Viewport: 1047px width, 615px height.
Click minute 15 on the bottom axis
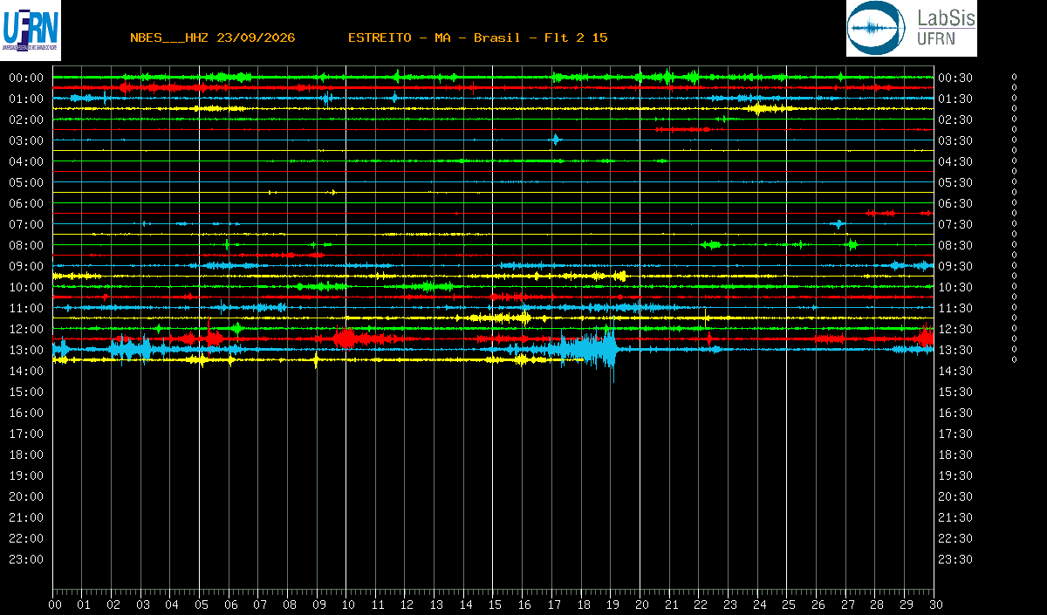coord(495,604)
